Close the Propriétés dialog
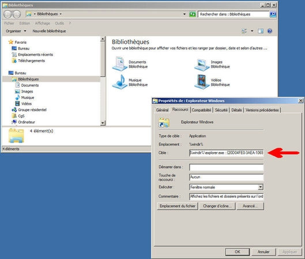Image resolution: width=305 pixels, height=259 pixels. click(x=300, y=101)
